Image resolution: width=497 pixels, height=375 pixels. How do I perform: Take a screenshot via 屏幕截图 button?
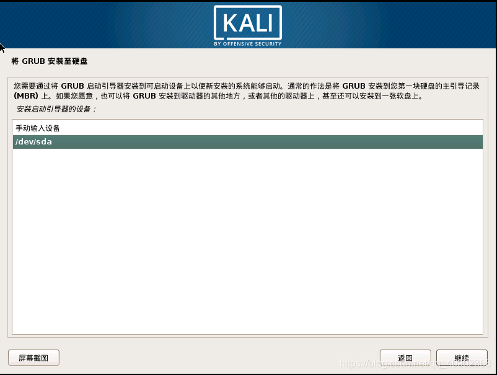33,358
